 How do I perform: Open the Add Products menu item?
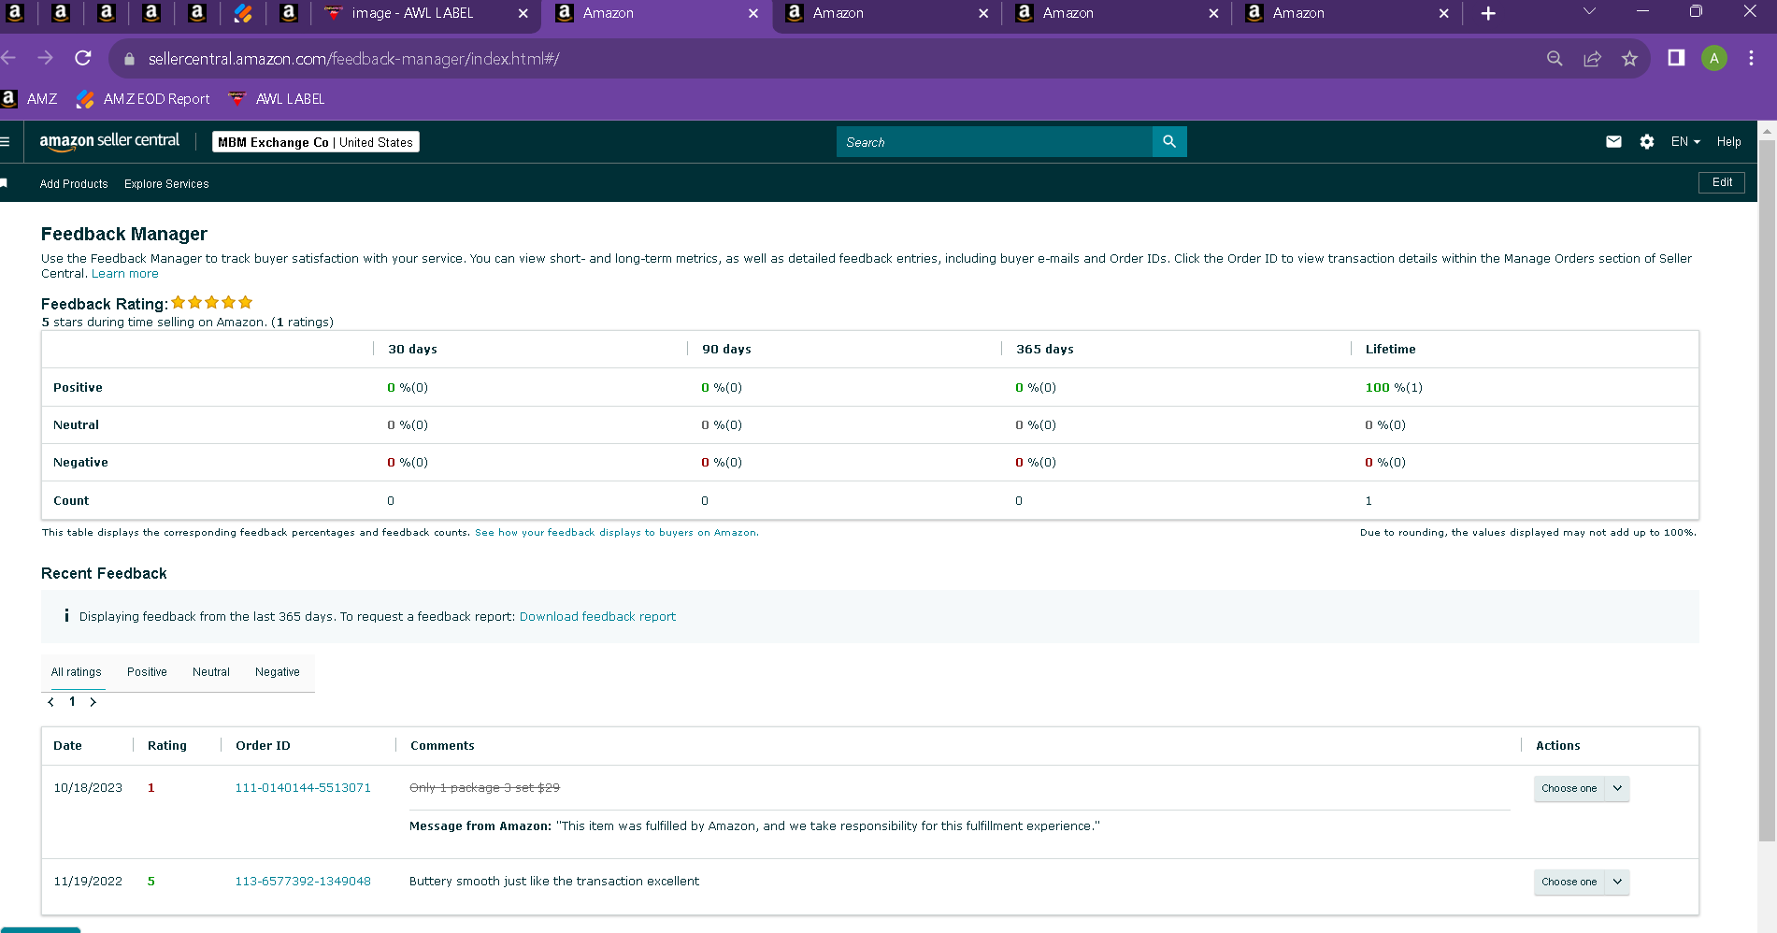coord(74,184)
